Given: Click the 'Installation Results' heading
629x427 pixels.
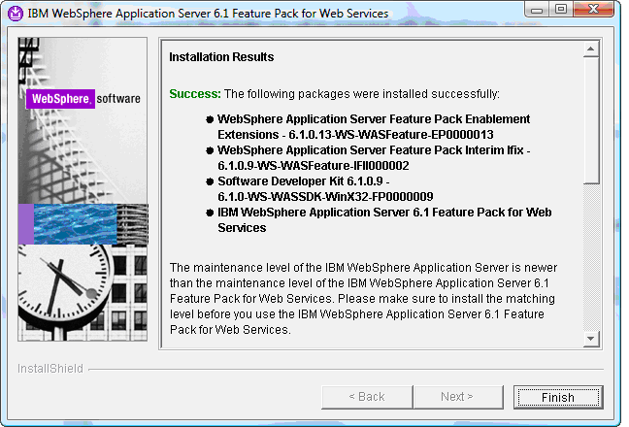Looking at the screenshot, I should pyautogui.click(x=221, y=57).
